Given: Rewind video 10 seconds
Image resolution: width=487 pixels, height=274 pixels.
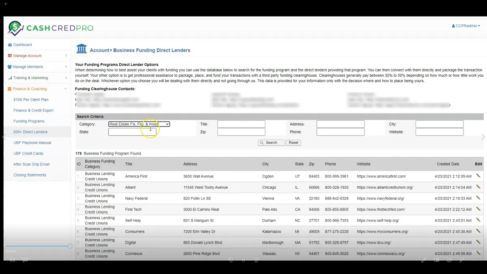Looking at the screenshot, I should click(231, 260).
